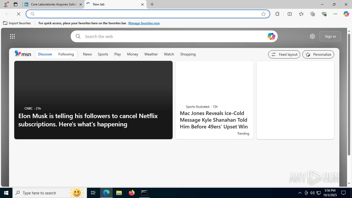Click the Personalize button
Image resolution: width=352 pixels, height=198 pixels.
point(318,54)
